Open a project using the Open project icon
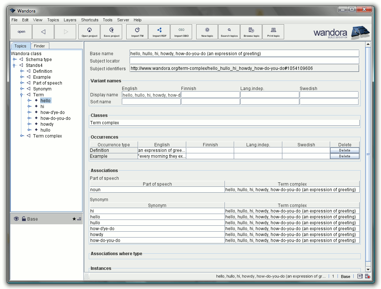The image size is (381, 289). pyautogui.click(x=89, y=32)
